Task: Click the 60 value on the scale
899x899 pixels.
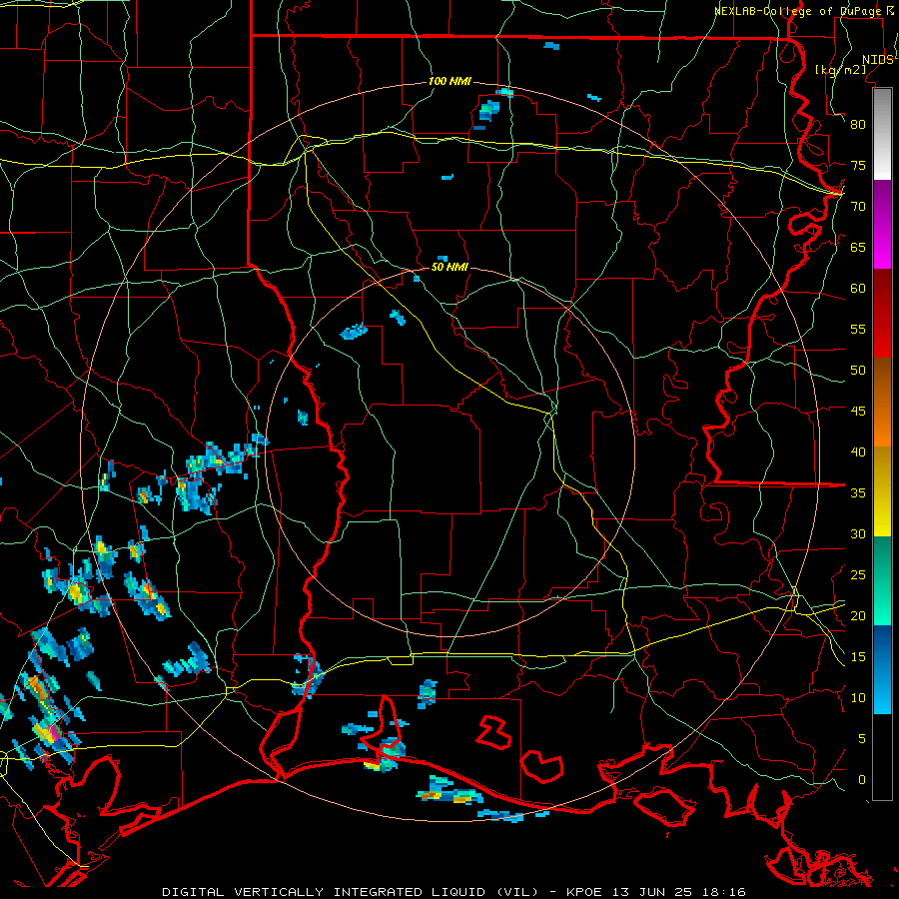Action: 858,289
